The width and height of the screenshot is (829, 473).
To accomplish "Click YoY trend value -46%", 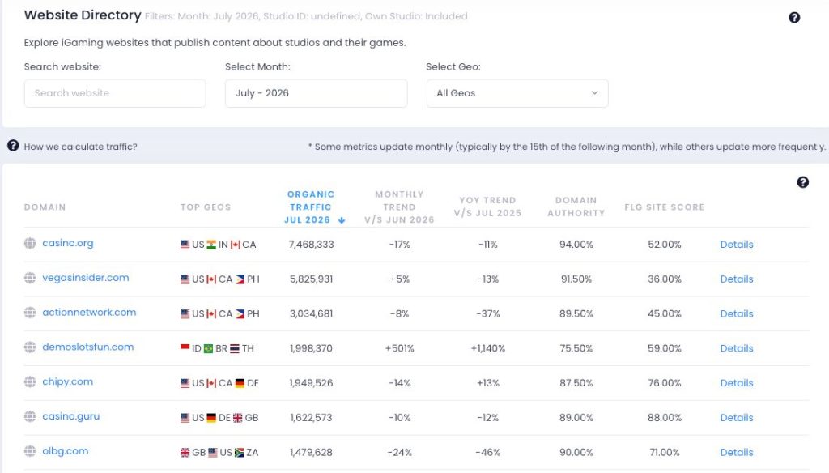I will tap(488, 453).
